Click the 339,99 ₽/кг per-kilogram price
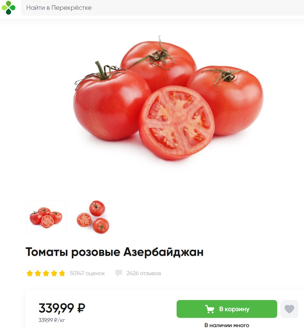Viewport: 304px width, 329px height. point(52,320)
